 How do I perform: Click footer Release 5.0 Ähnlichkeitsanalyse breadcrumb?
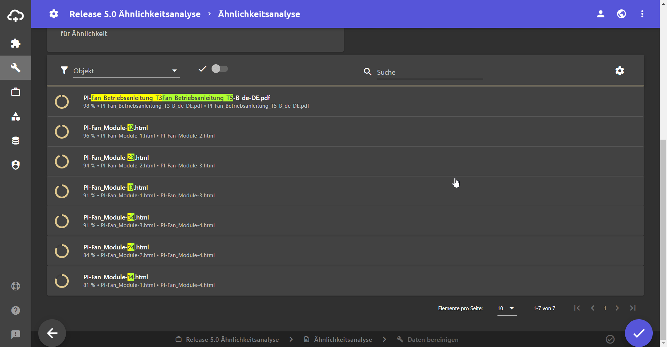[227, 339]
